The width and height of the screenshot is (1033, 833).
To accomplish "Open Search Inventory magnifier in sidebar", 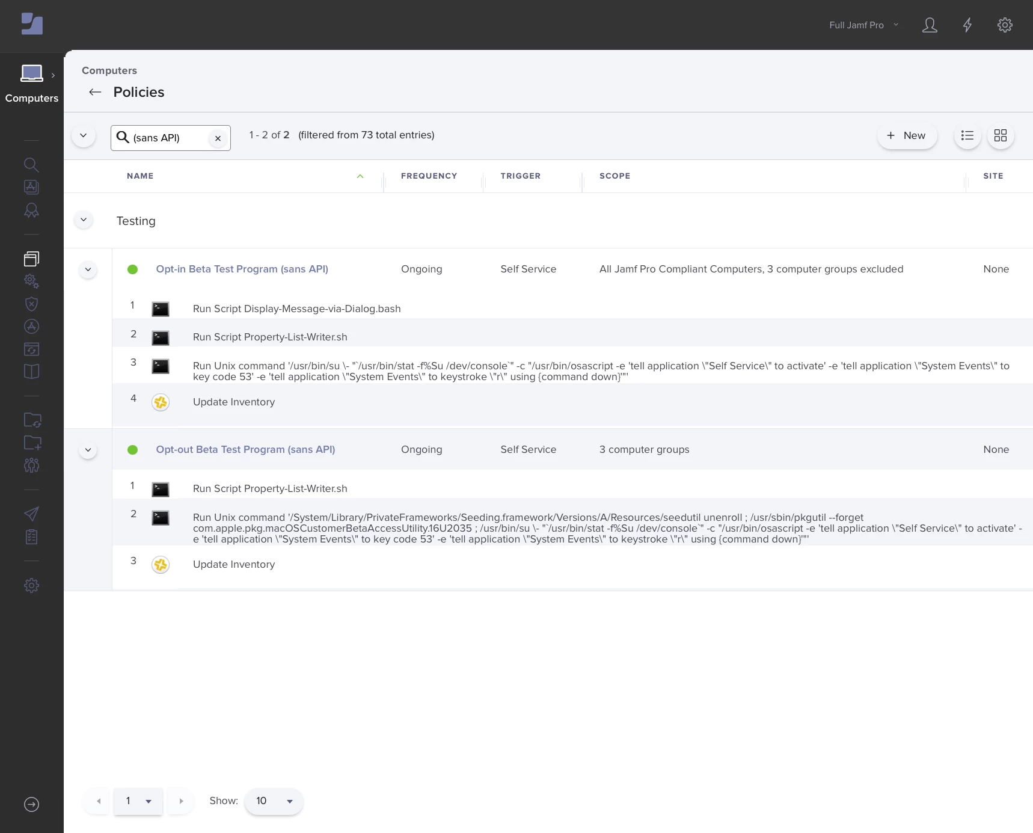I will tap(31, 165).
